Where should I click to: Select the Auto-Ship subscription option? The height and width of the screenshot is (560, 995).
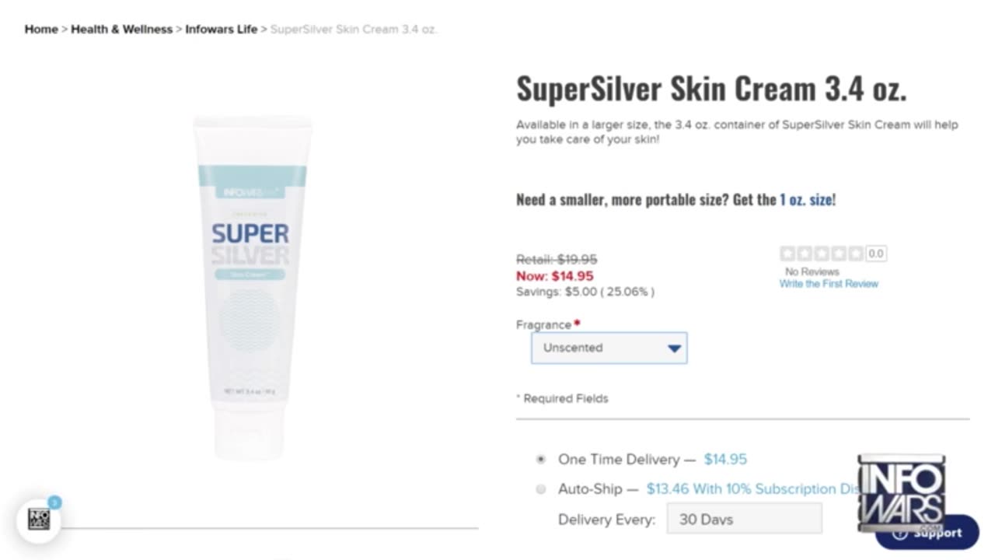tap(541, 489)
